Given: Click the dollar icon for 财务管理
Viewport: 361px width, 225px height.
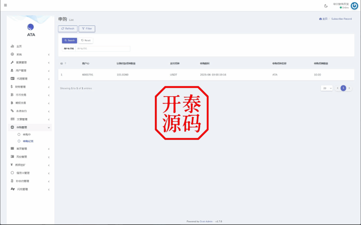Looking at the screenshot, I should (x=12, y=87).
